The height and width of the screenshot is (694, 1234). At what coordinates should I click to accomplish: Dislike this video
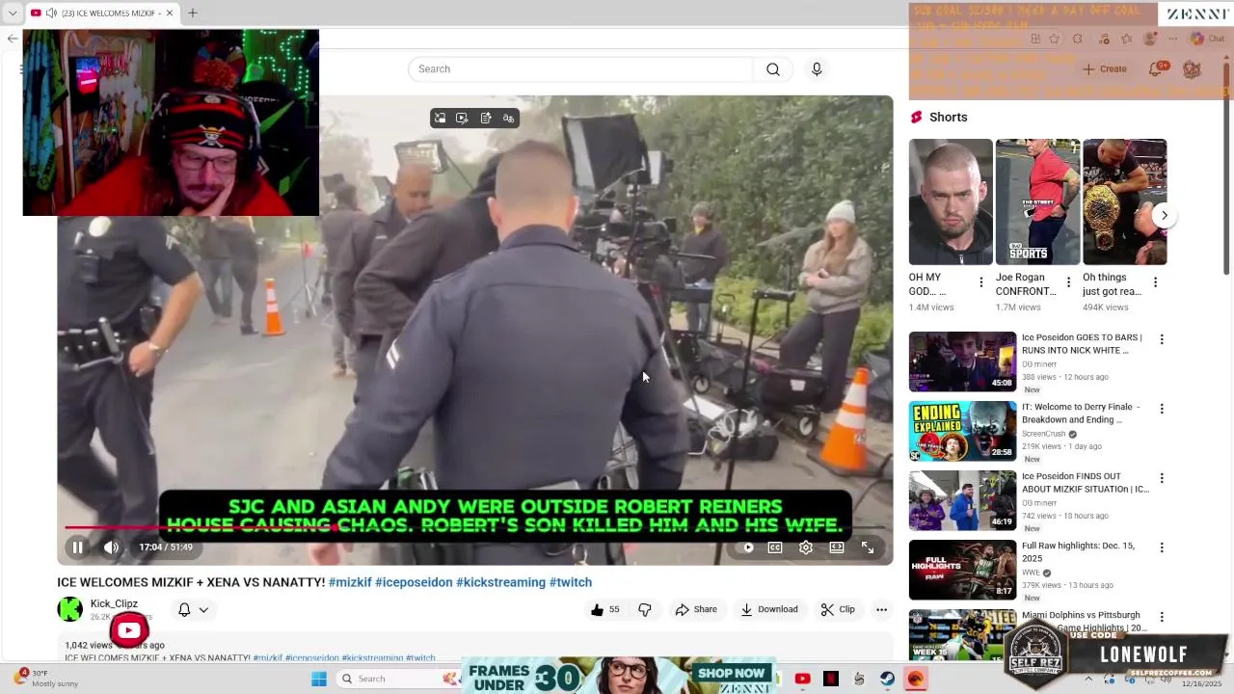point(645,609)
